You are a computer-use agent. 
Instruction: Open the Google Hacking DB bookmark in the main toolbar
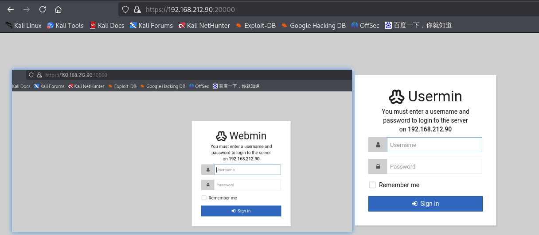point(313,25)
